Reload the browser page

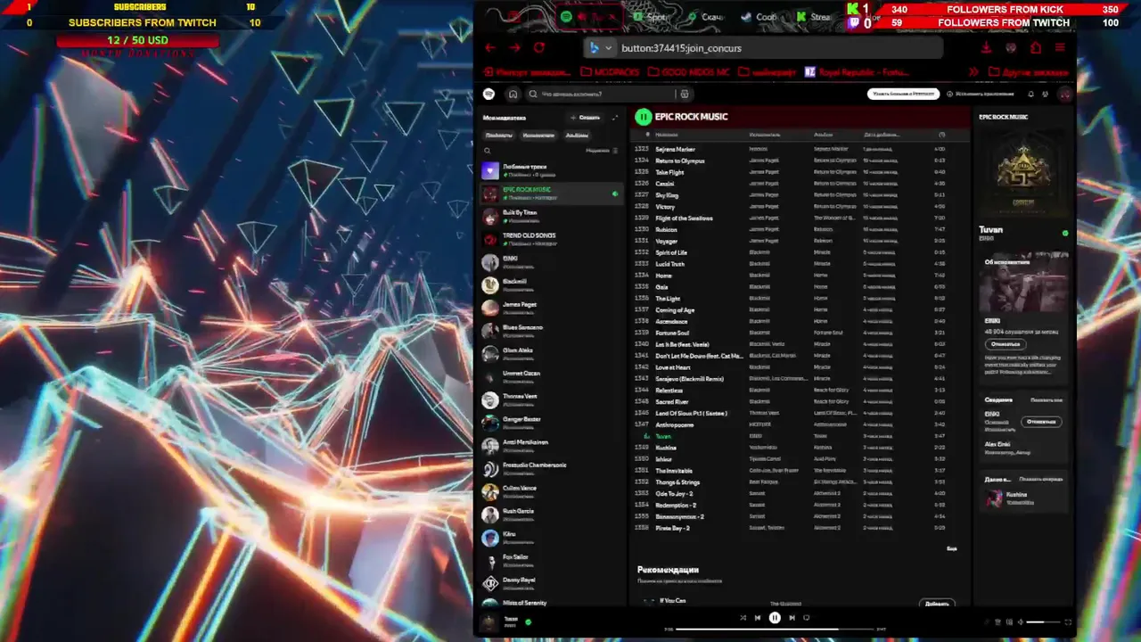tap(539, 48)
